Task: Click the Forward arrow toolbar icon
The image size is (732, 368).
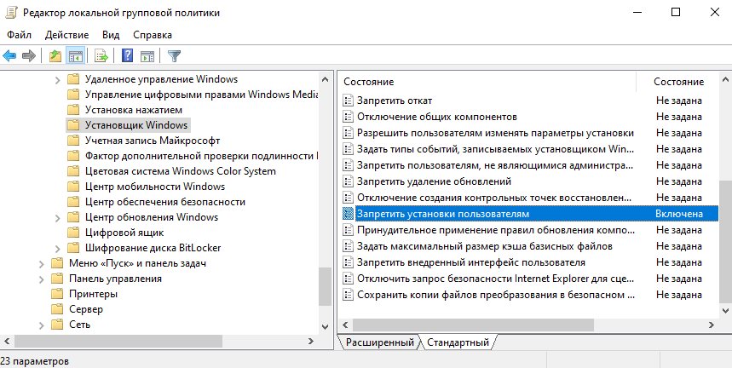Action: 29,56
